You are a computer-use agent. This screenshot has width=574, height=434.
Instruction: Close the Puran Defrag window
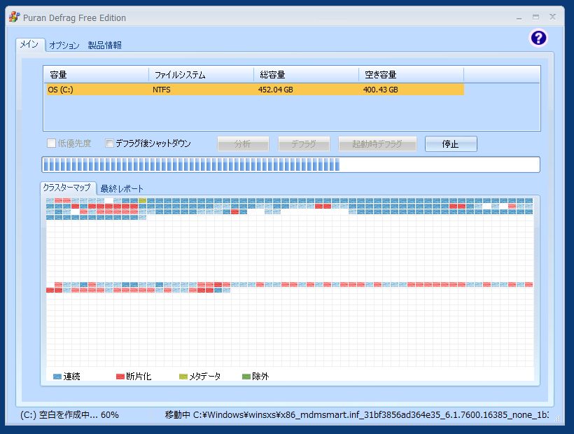pos(553,17)
